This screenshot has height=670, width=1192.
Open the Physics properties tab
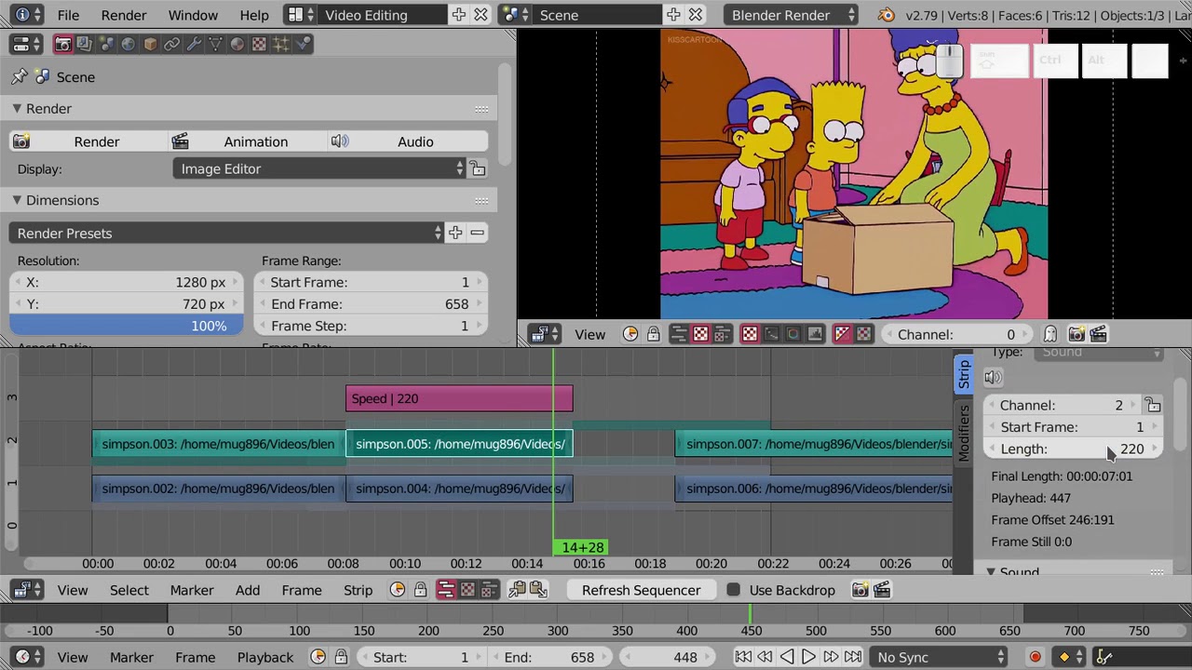(x=303, y=44)
